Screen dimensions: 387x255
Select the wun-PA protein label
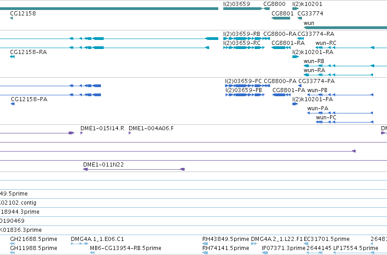pyautogui.click(x=317, y=108)
